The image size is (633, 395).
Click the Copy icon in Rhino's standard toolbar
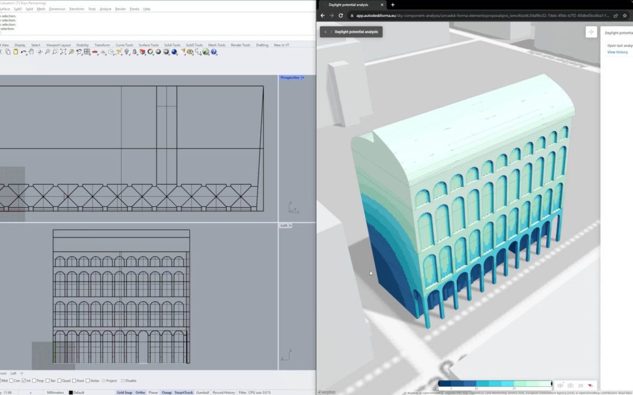[x=8, y=53]
